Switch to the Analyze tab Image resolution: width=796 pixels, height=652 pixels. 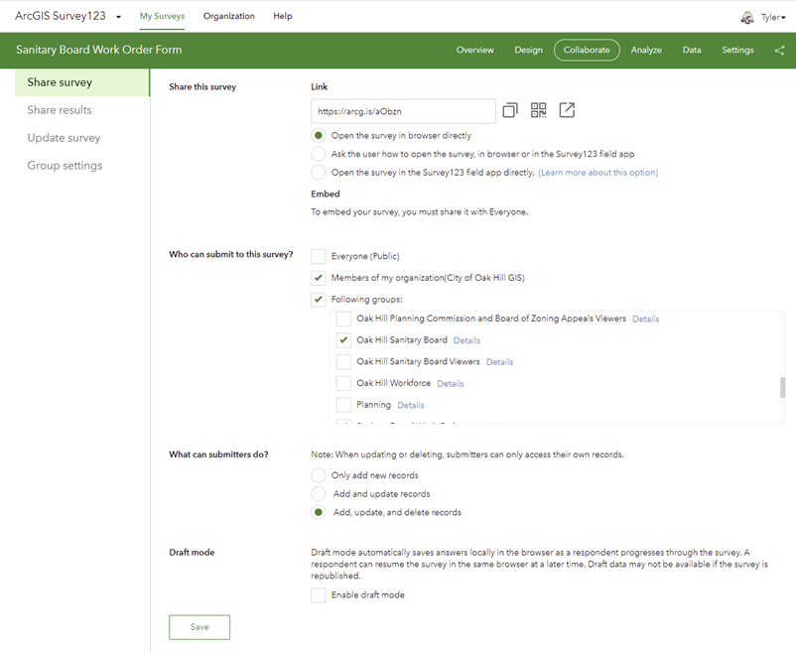click(646, 50)
